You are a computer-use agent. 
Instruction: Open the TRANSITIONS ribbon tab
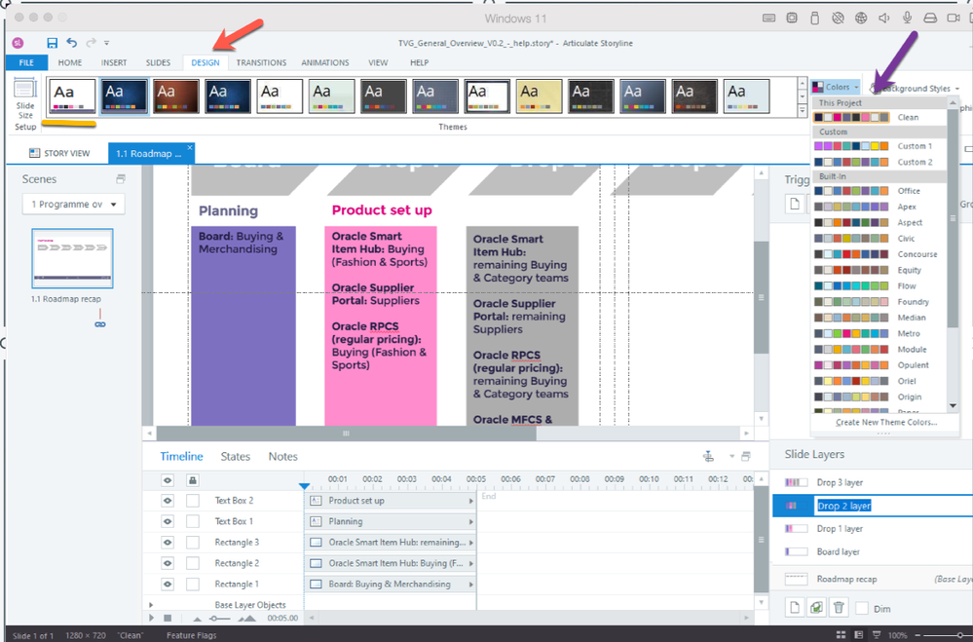click(261, 62)
